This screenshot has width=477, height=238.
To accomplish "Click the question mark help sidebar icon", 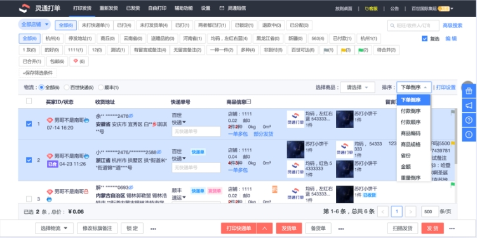I will coord(469,120).
